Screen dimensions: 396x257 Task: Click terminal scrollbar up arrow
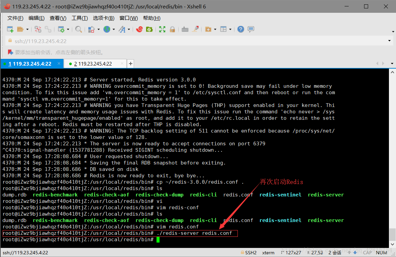[392, 72]
